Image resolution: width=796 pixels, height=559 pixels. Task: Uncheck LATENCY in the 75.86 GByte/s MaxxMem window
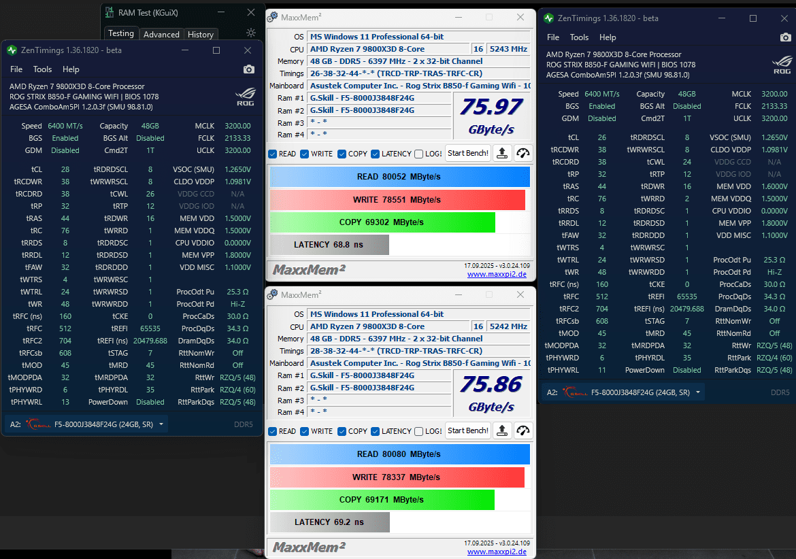point(375,431)
